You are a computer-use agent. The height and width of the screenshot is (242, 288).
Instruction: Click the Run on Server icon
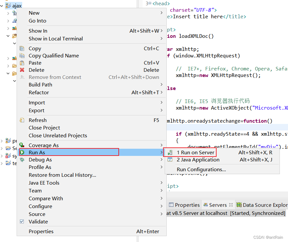click(170, 152)
